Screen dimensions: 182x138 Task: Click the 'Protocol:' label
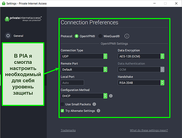point(67,36)
